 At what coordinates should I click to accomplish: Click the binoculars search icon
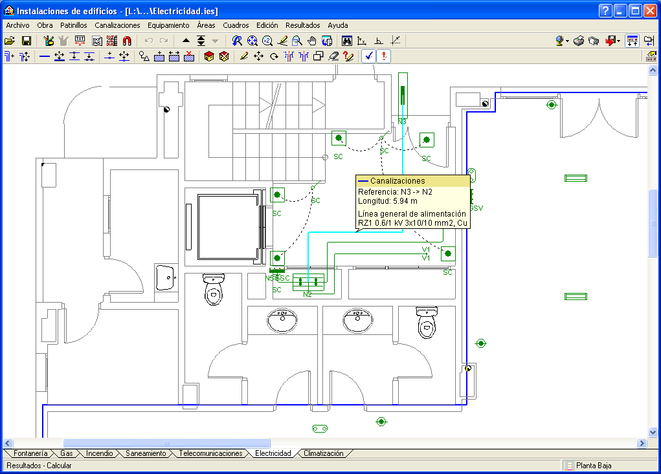[x=346, y=41]
